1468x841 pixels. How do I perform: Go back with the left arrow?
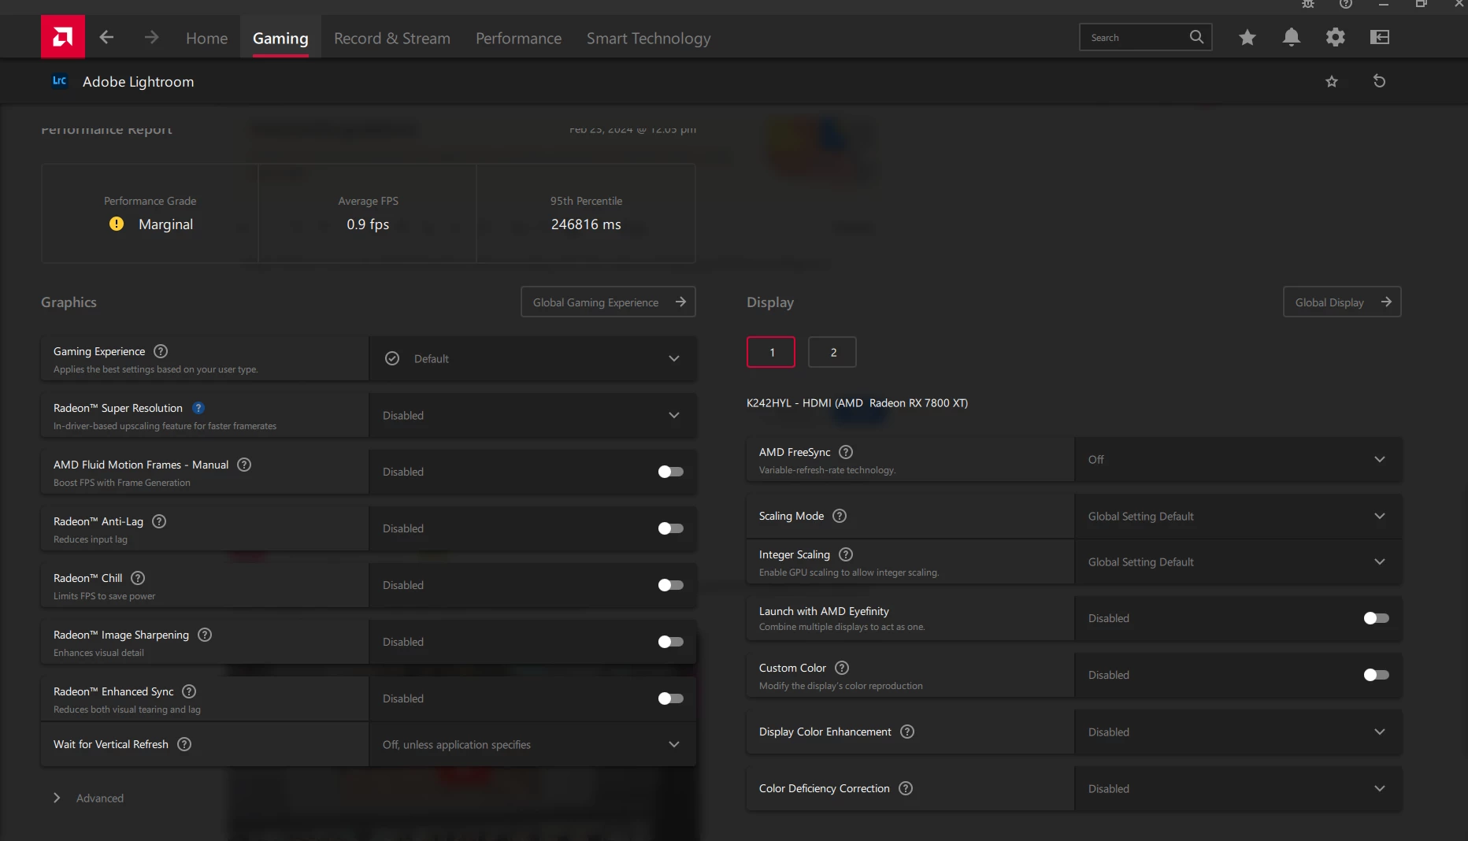(x=106, y=37)
